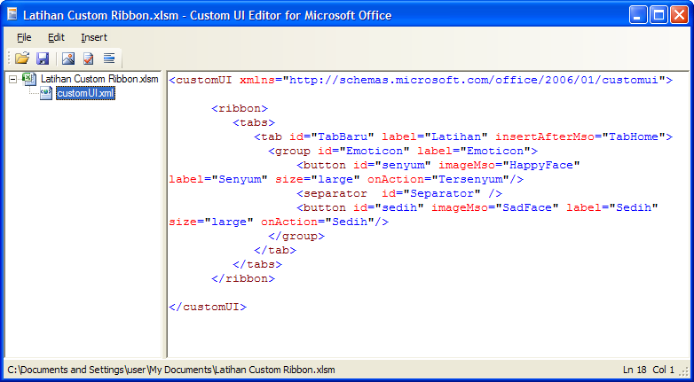Screen dimensions: 694x382
Task: Click the file path in status bar
Action: (171, 370)
